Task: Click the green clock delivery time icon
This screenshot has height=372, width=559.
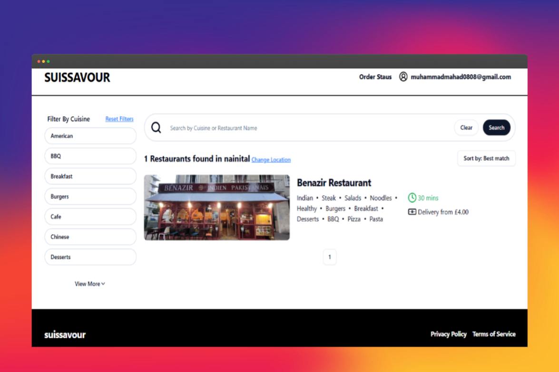Action: click(x=412, y=198)
